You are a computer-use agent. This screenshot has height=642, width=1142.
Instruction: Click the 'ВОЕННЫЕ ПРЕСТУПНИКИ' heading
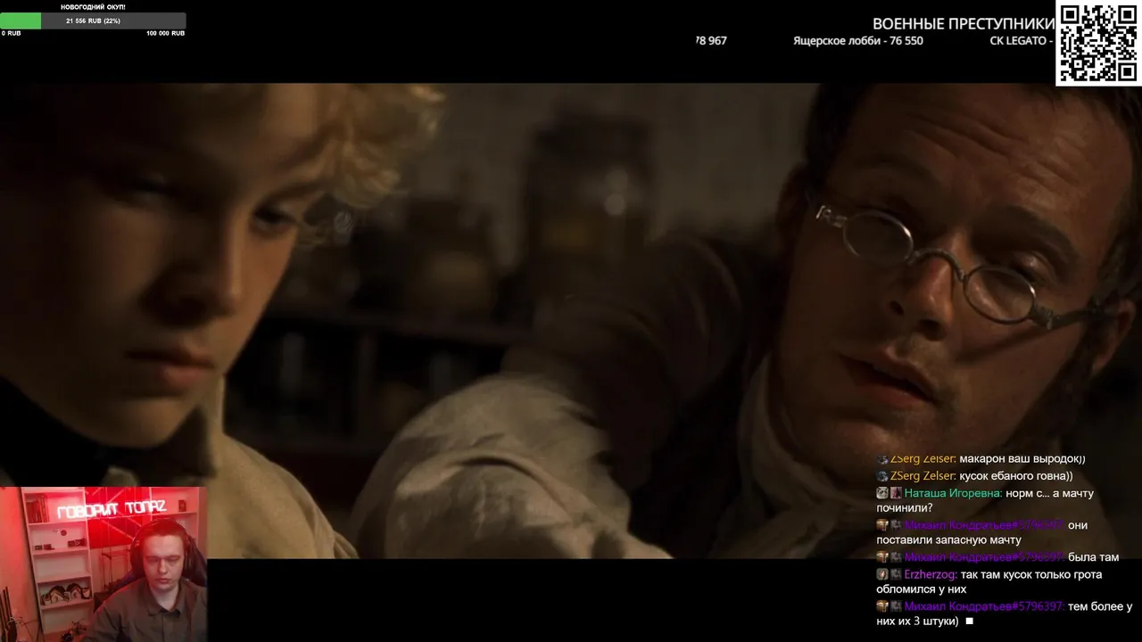964,24
